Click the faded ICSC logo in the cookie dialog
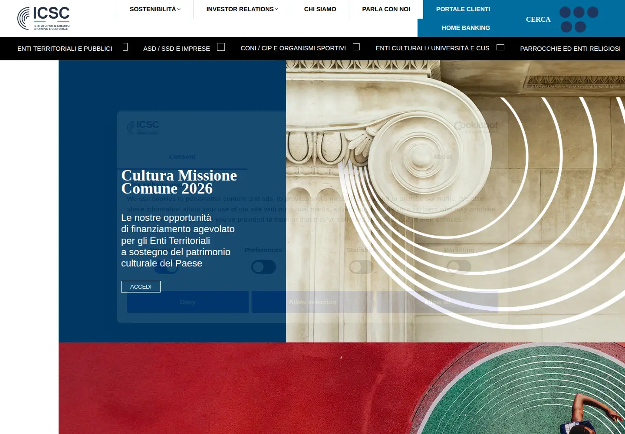Image resolution: width=625 pixels, height=434 pixels. tap(143, 127)
